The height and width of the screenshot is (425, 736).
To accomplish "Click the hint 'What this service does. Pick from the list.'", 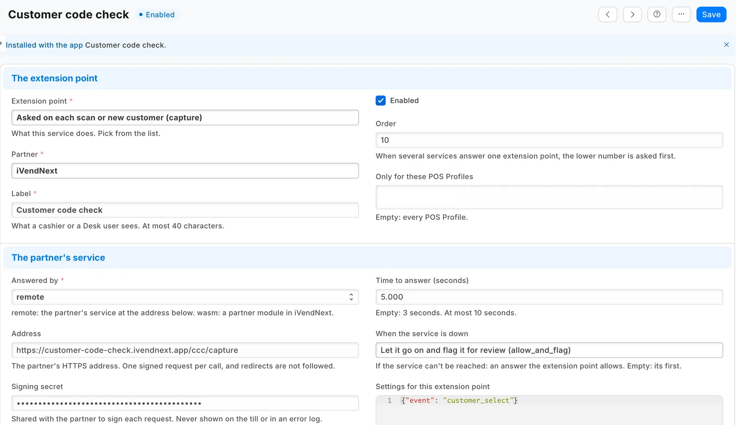I will click(x=86, y=133).
